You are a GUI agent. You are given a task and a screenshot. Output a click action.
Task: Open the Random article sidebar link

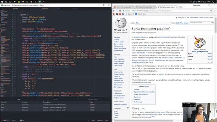tap(118, 46)
